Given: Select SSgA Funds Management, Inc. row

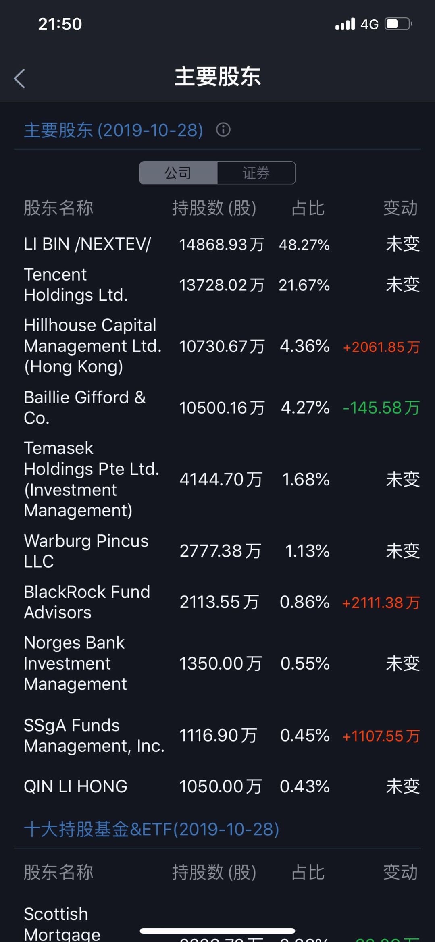Looking at the screenshot, I should click(x=217, y=736).
